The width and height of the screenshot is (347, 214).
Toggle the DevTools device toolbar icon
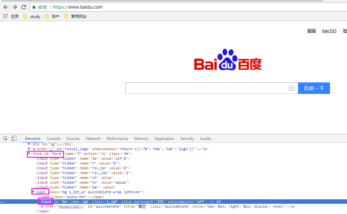point(14,139)
